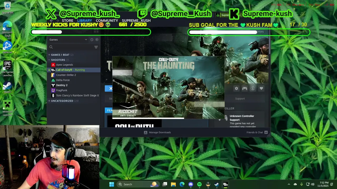Switch to Spotify on the taskbar
This screenshot has height=189, width=337.
199,184
